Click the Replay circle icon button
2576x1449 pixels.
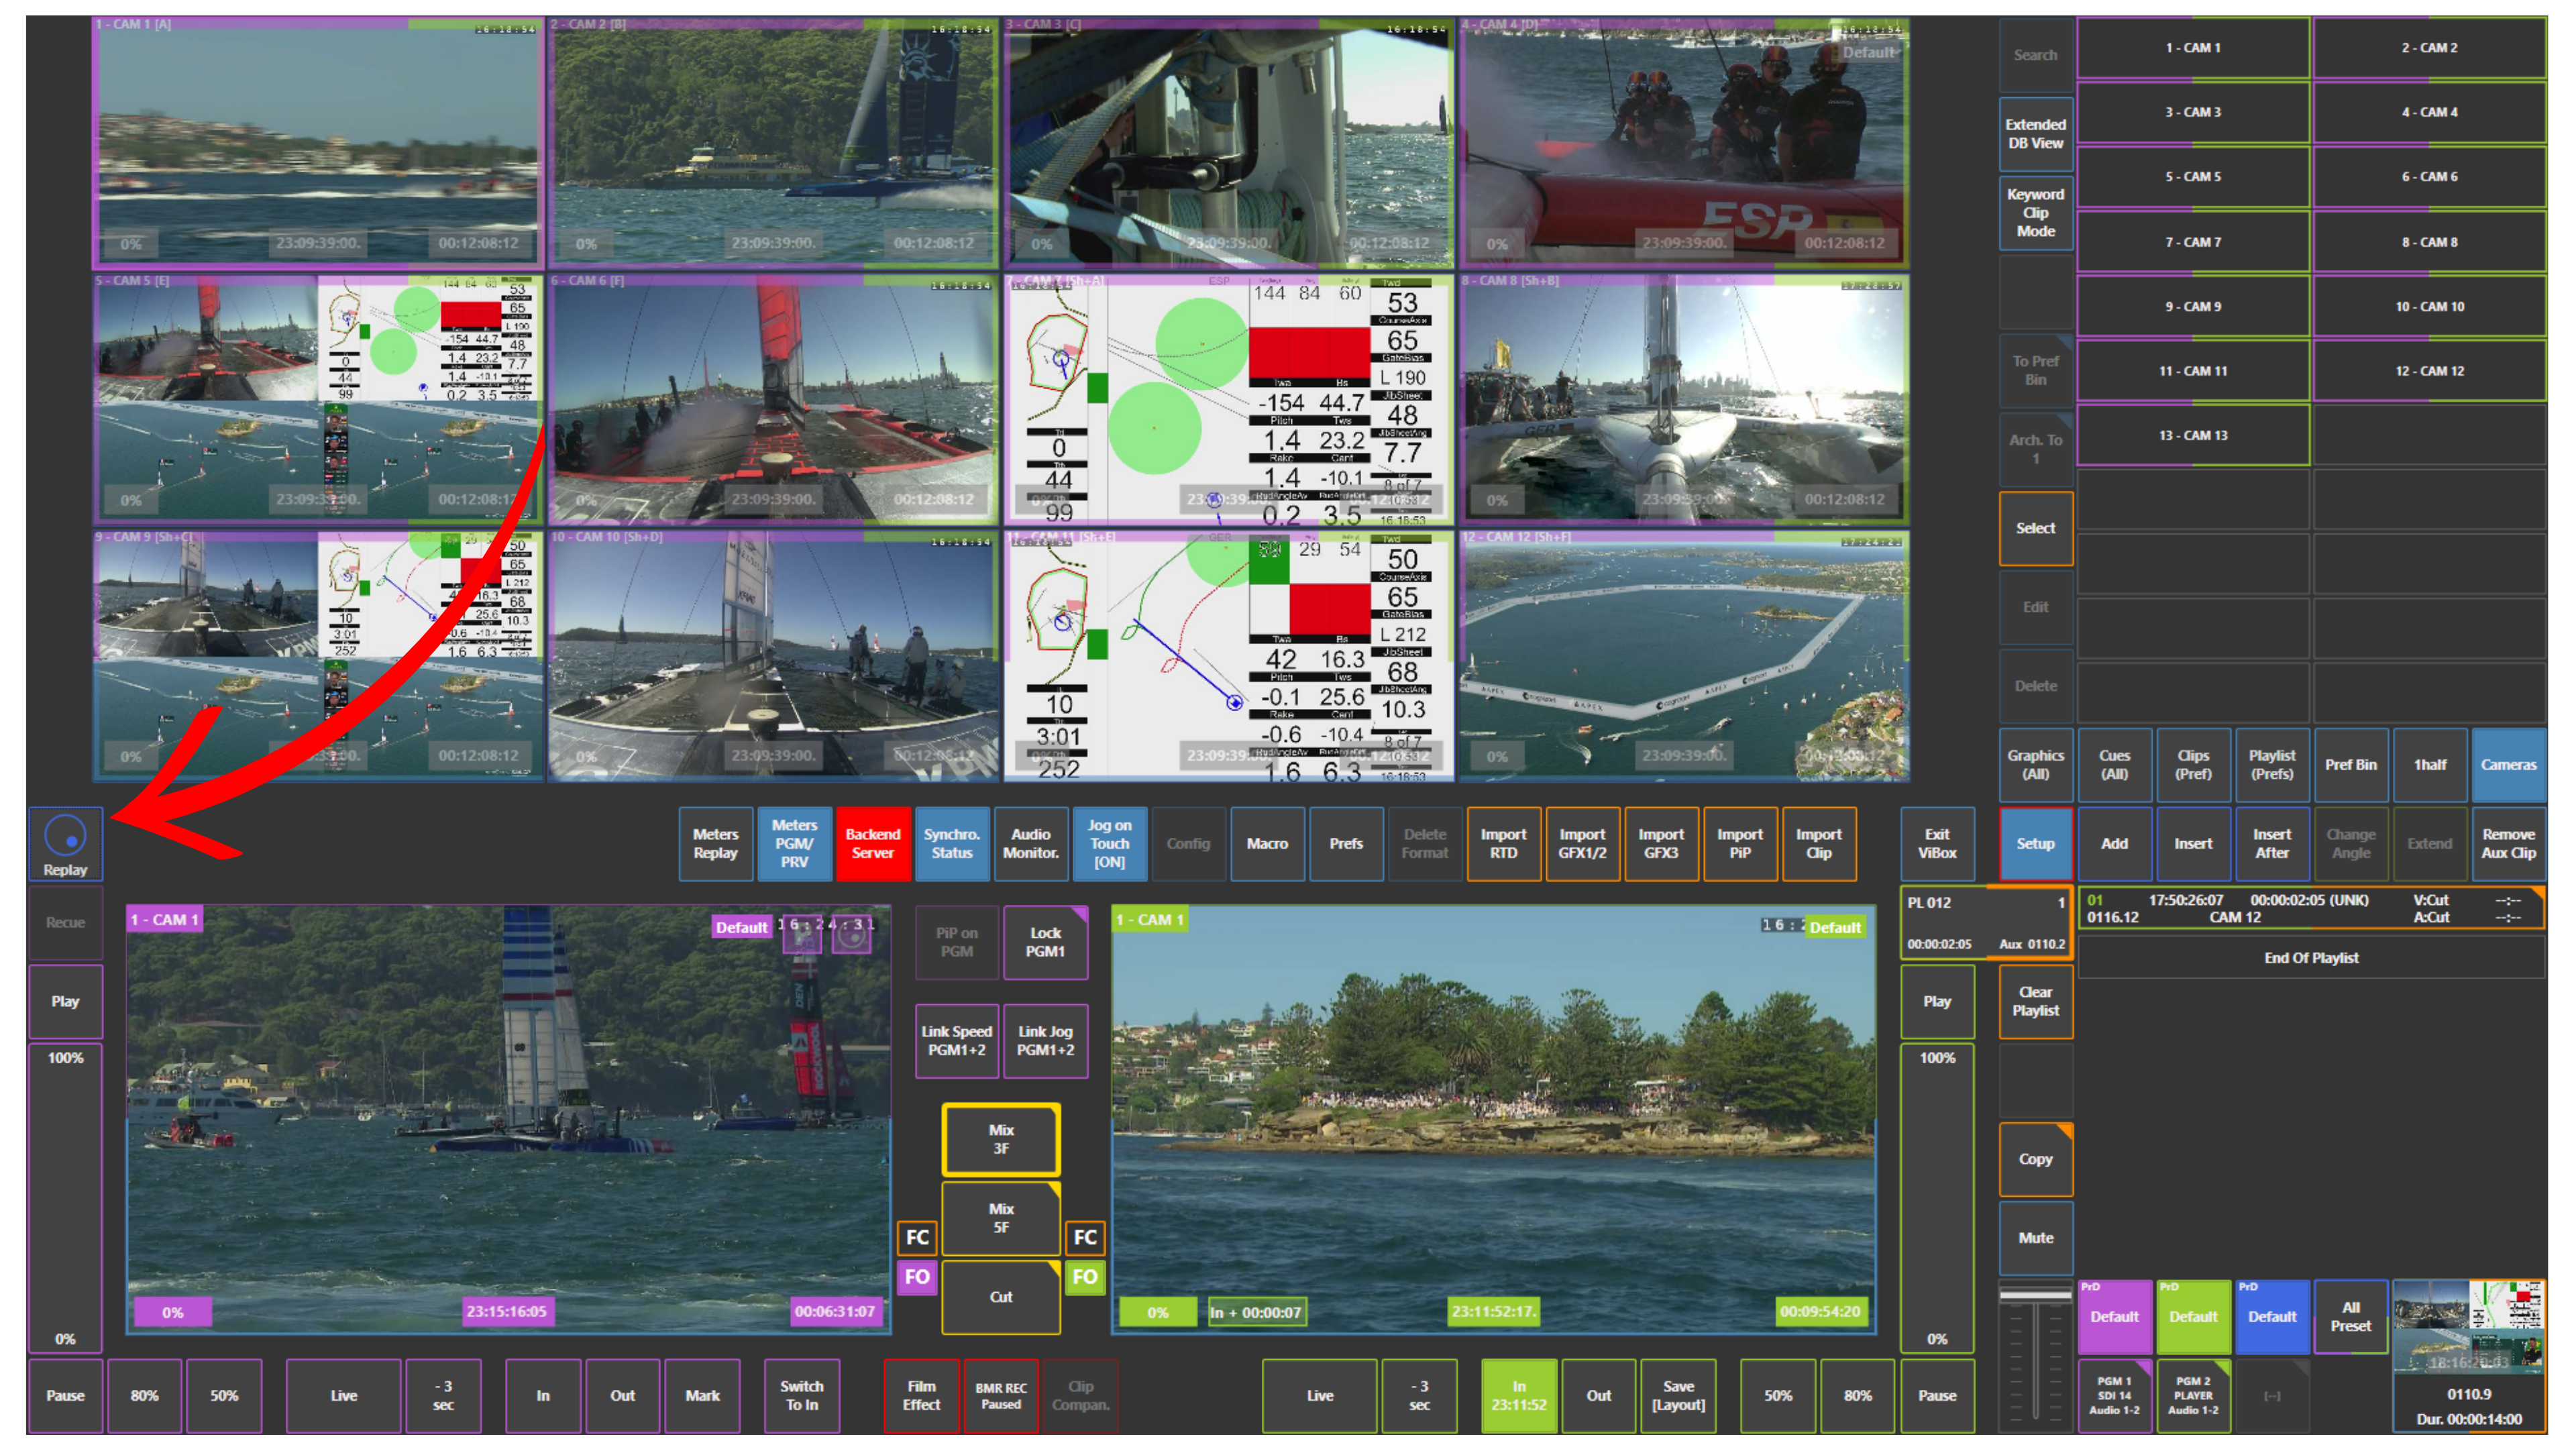pyautogui.click(x=65, y=843)
